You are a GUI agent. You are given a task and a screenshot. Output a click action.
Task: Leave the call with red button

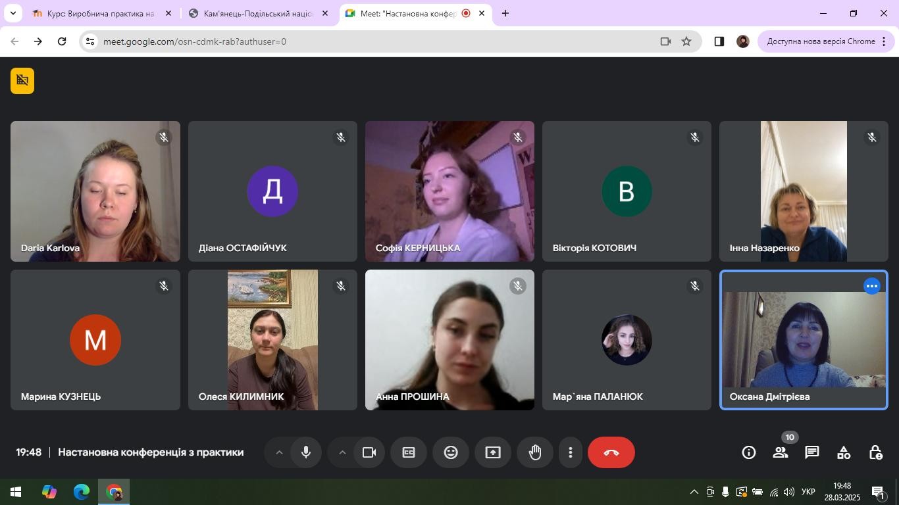(x=611, y=452)
